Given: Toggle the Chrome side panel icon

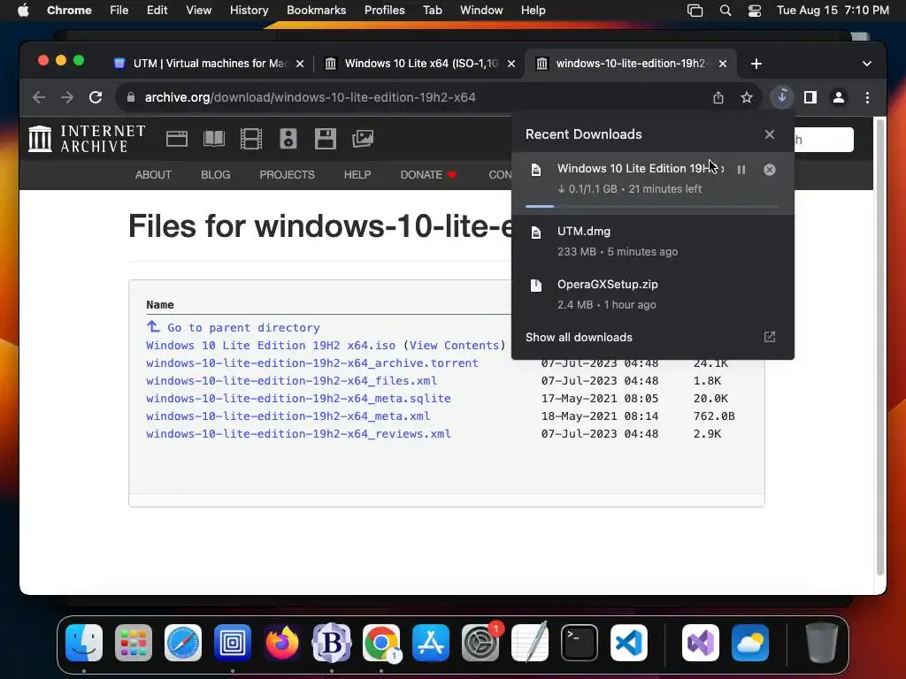Looking at the screenshot, I should tap(810, 97).
